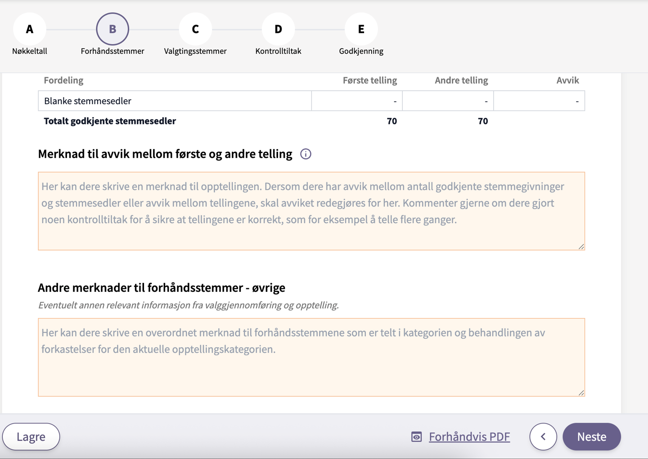The image size is (648, 459).
Task: Click the info icon beside Merknad heading
Action: [x=306, y=154]
